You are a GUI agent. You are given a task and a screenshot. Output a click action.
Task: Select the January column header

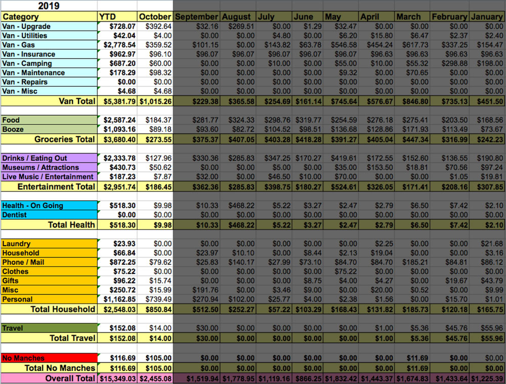[x=486, y=17]
